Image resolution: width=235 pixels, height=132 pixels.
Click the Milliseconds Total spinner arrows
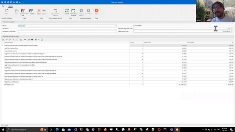tap(231, 31)
